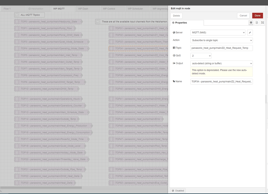The height and width of the screenshot is (194, 268).
Task: Switch to the WP Dash flow tab
Action: click(x=83, y=9)
